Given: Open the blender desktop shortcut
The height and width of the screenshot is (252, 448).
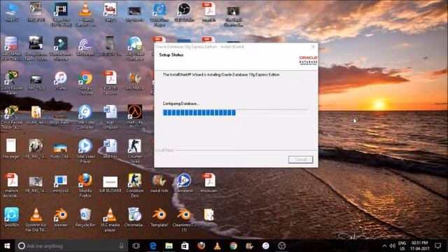Looking at the screenshot, I should click(61, 218).
